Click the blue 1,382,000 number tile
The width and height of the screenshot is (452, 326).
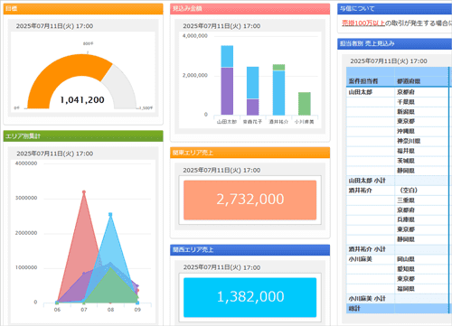250,297
